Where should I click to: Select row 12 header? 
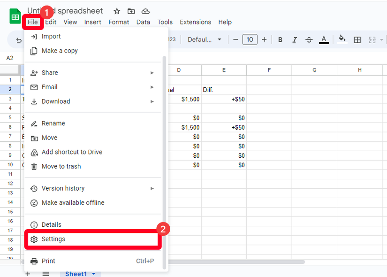[10, 184]
